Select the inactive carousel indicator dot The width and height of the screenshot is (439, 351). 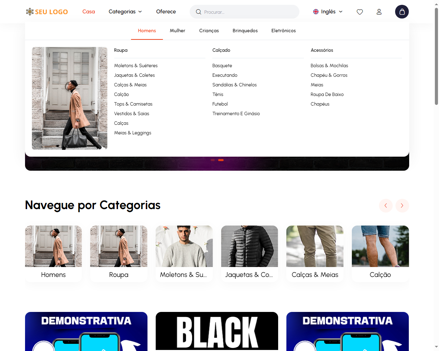tap(213, 160)
